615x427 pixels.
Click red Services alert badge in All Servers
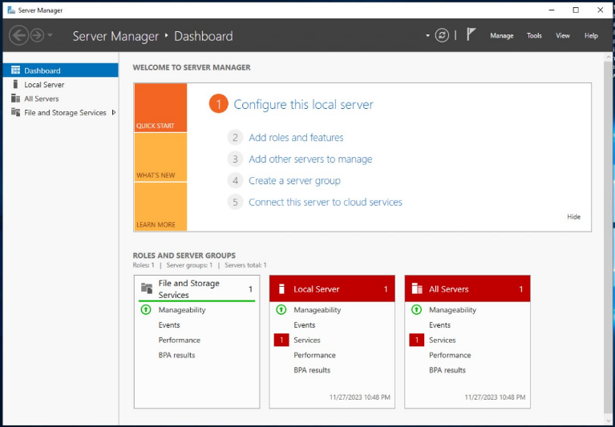[416, 340]
